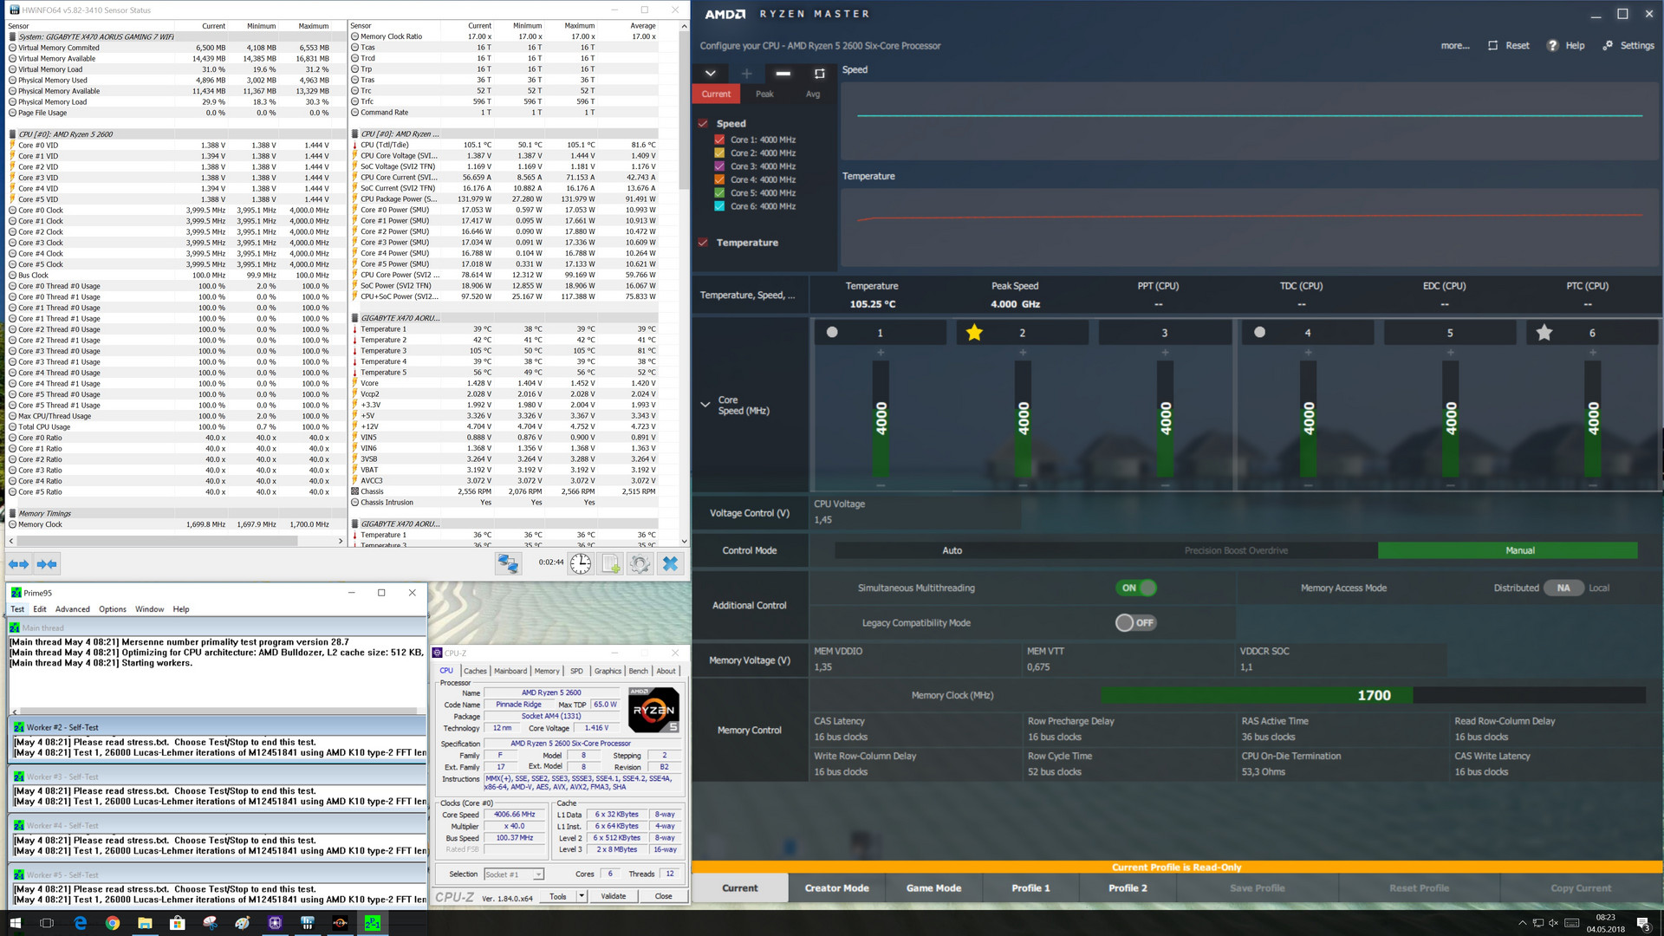Click circle marker on core 4

tap(1259, 332)
